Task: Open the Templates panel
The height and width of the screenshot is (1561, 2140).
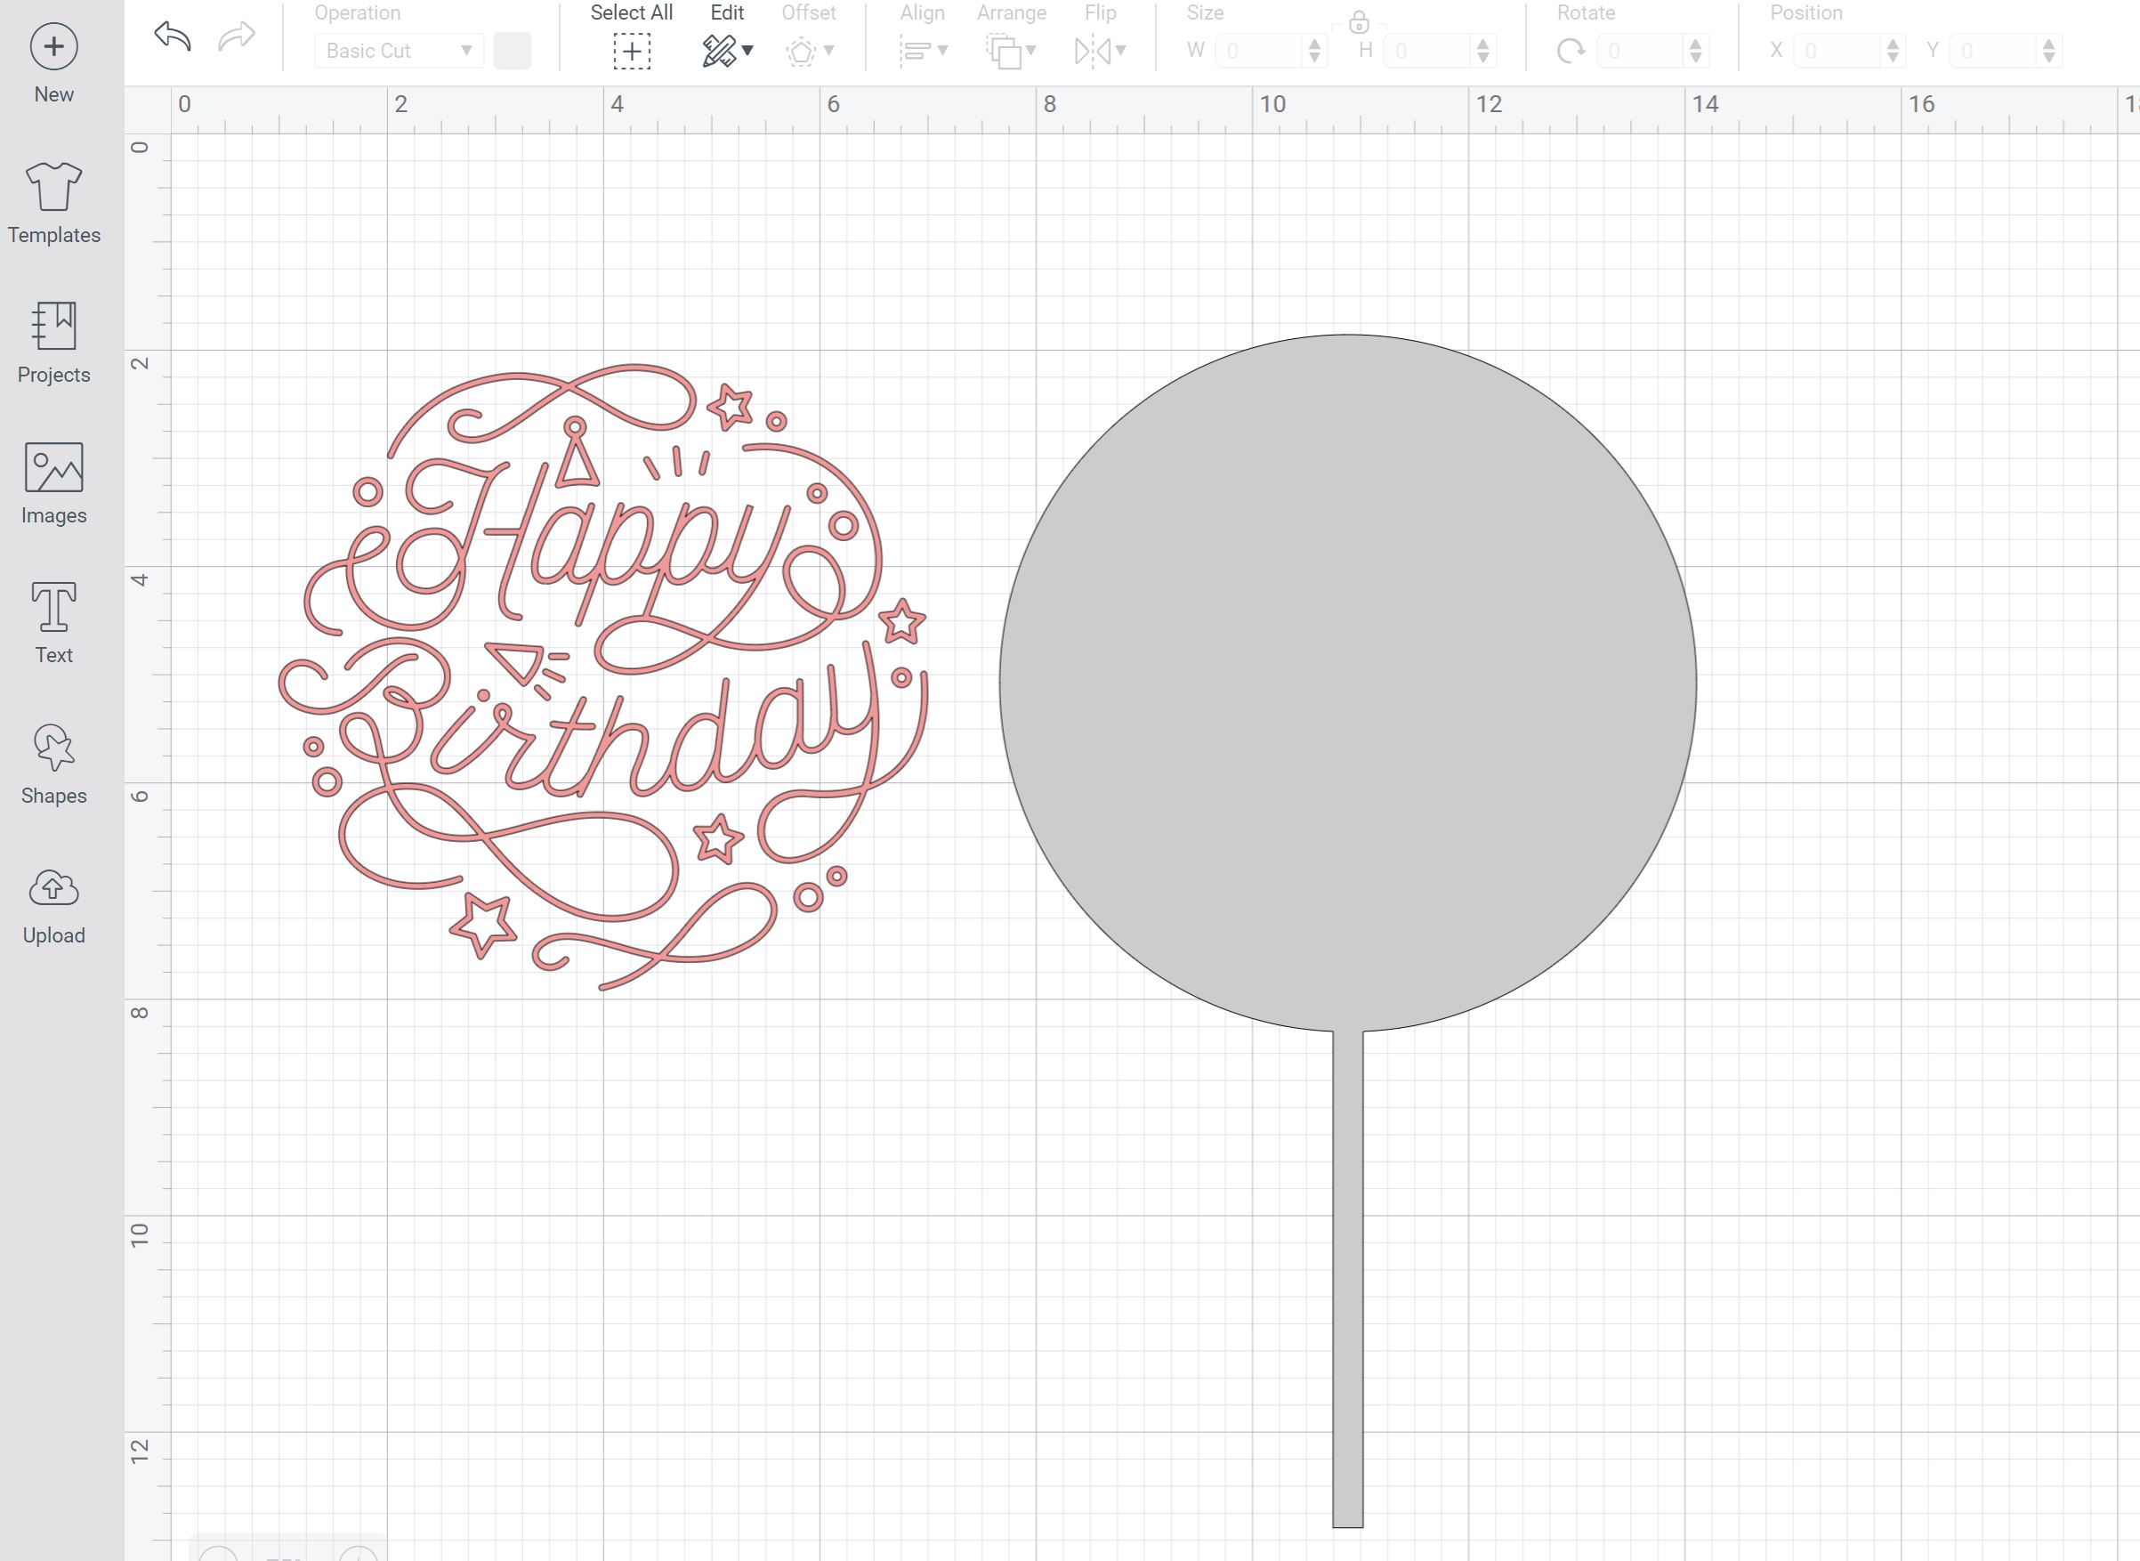Action: click(x=54, y=189)
